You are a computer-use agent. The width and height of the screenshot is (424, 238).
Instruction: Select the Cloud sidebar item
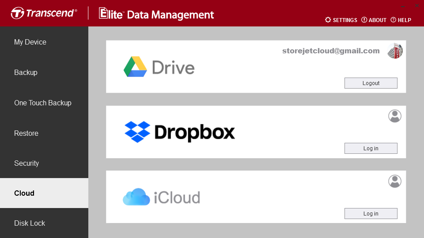[x=24, y=193]
